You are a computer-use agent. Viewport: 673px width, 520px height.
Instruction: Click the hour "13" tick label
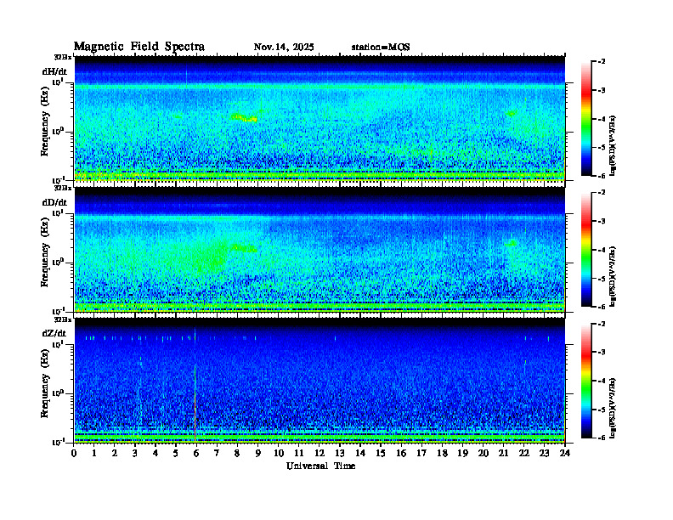coord(340,453)
